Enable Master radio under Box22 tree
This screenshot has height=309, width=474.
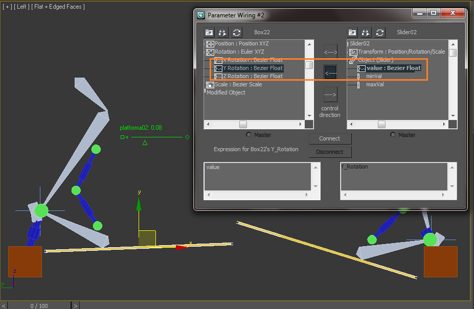(249, 135)
